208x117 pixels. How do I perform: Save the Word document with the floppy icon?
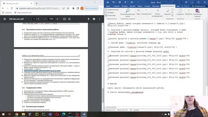108,2
